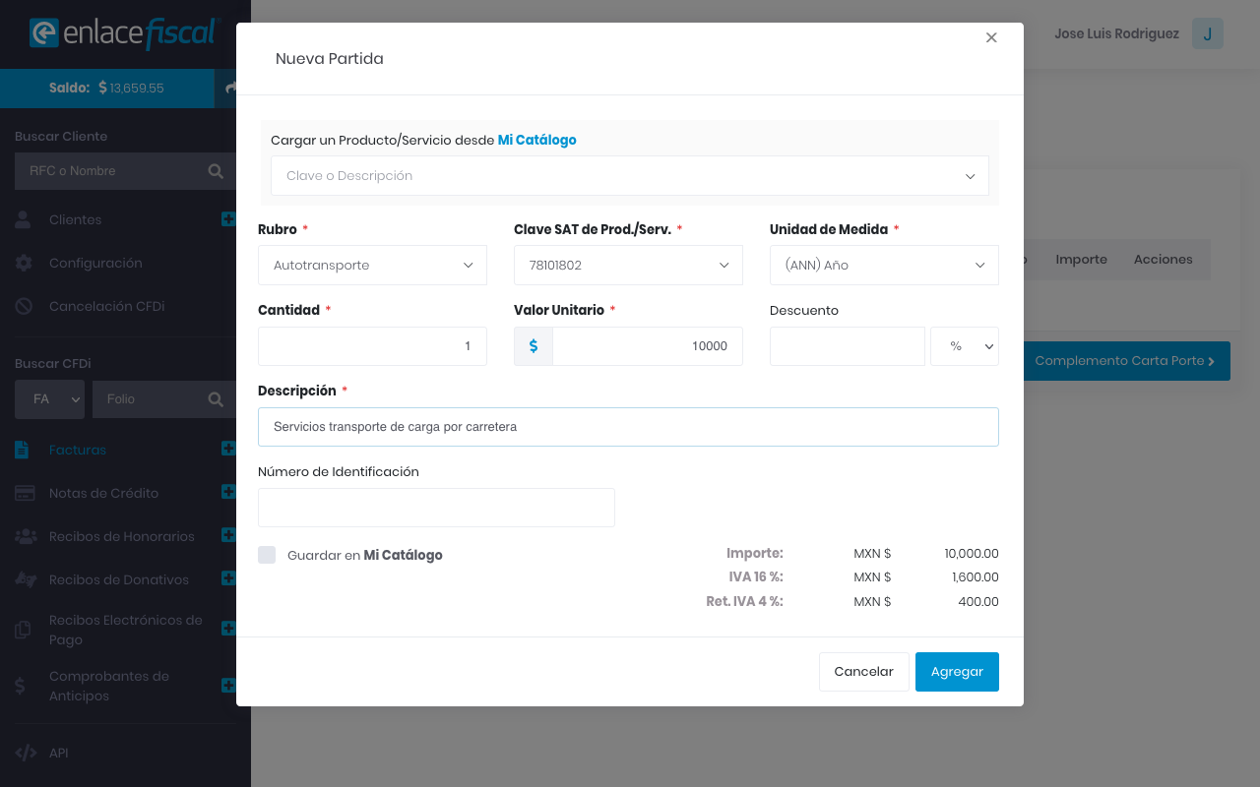Click the Recibos de Donativos handshake icon
This screenshot has width=1260, height=787.
point(26,580)
